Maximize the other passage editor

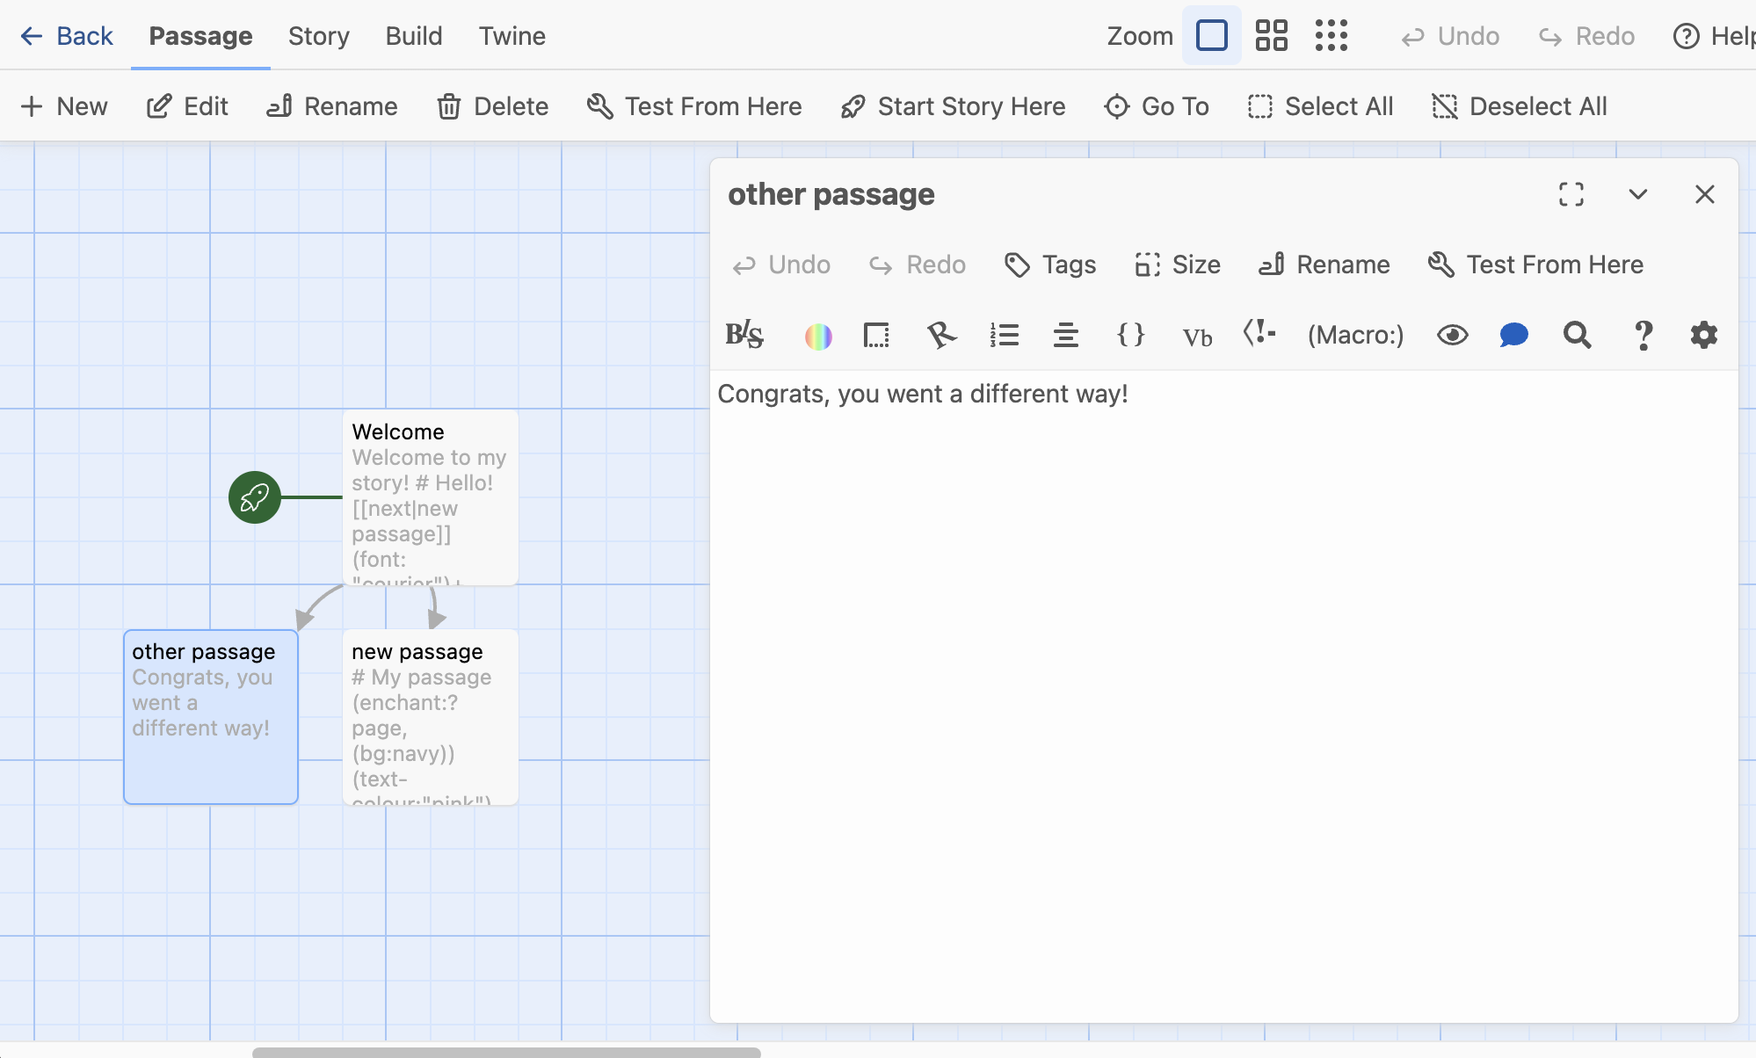1572,194
